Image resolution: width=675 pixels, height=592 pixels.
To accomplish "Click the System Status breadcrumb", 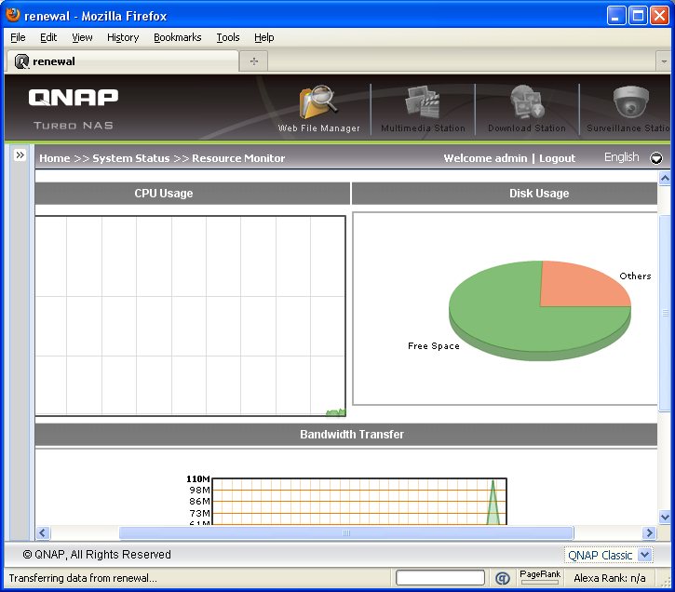I will (x=131, y=158).
